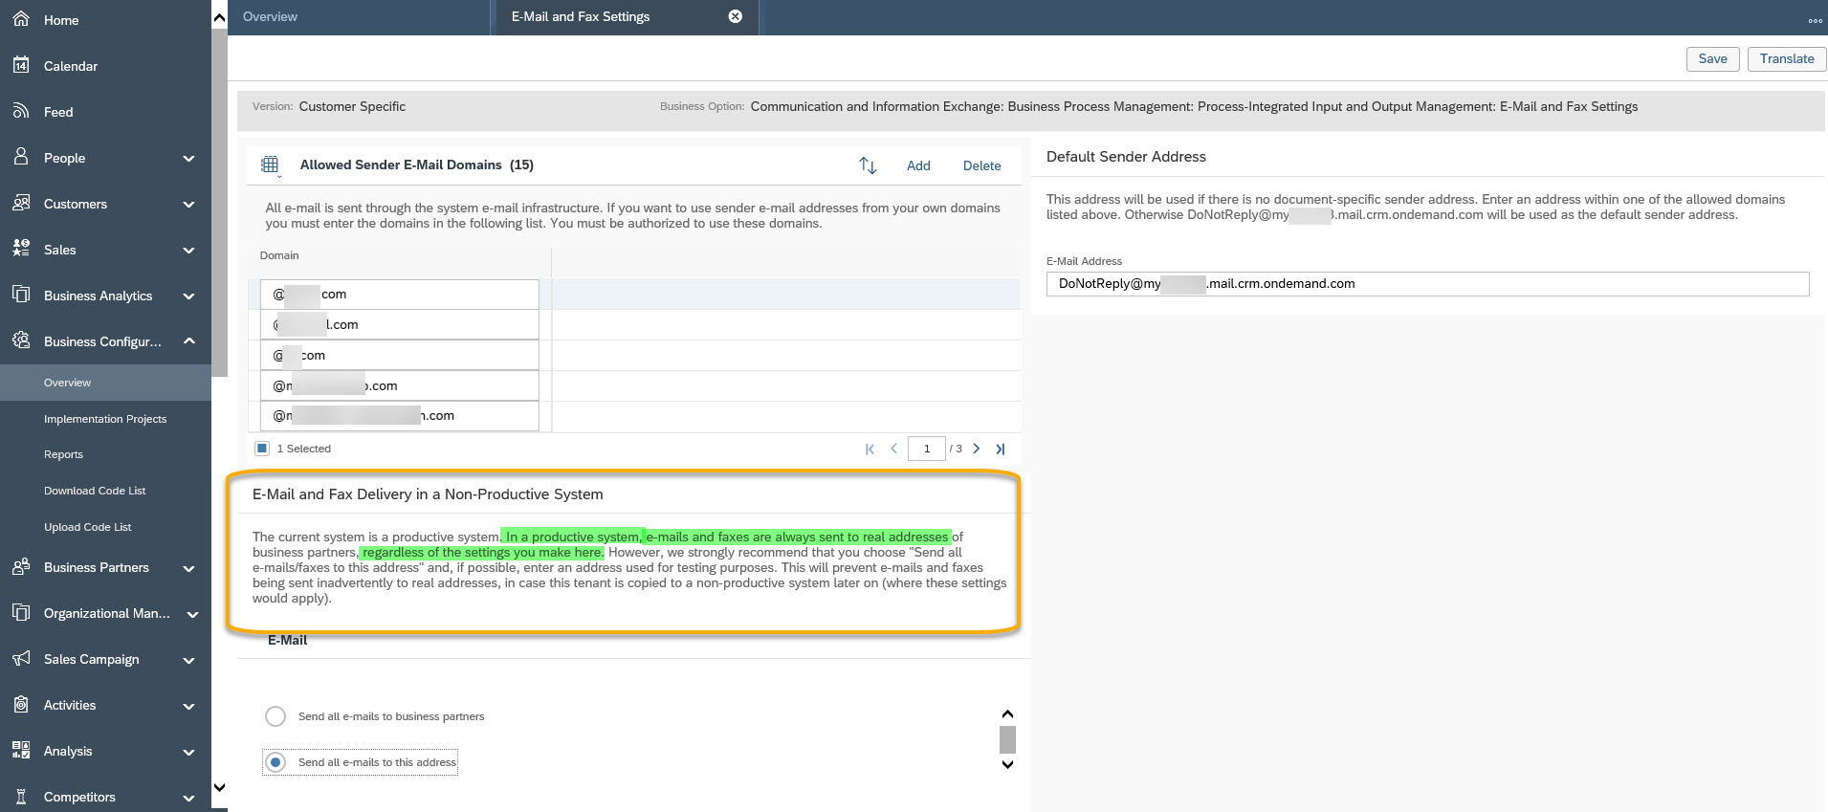
Task: Expand the Organizational Management chevron
Action: point(192,614)
